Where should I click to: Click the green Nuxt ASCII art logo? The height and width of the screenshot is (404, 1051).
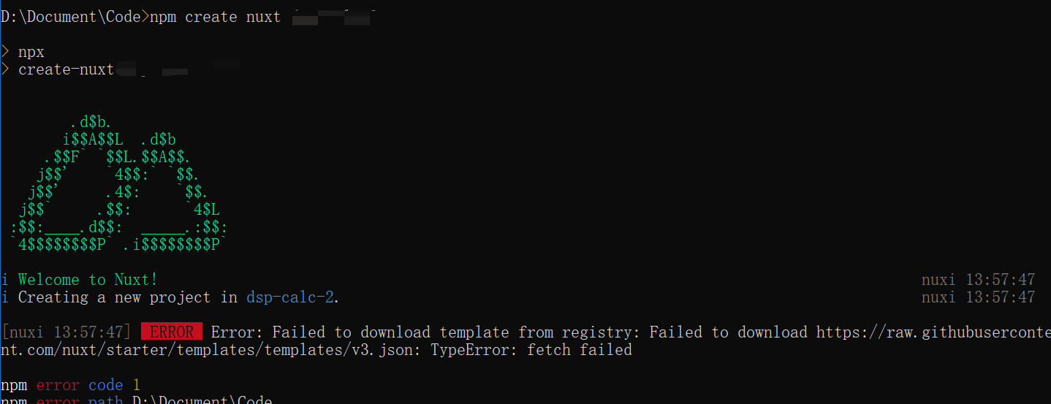119,184
